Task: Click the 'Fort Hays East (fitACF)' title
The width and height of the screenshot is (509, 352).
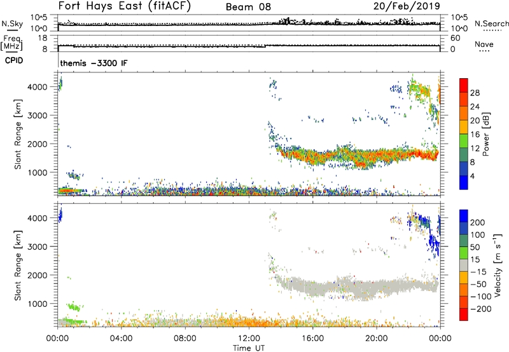Action: [124, 6]
